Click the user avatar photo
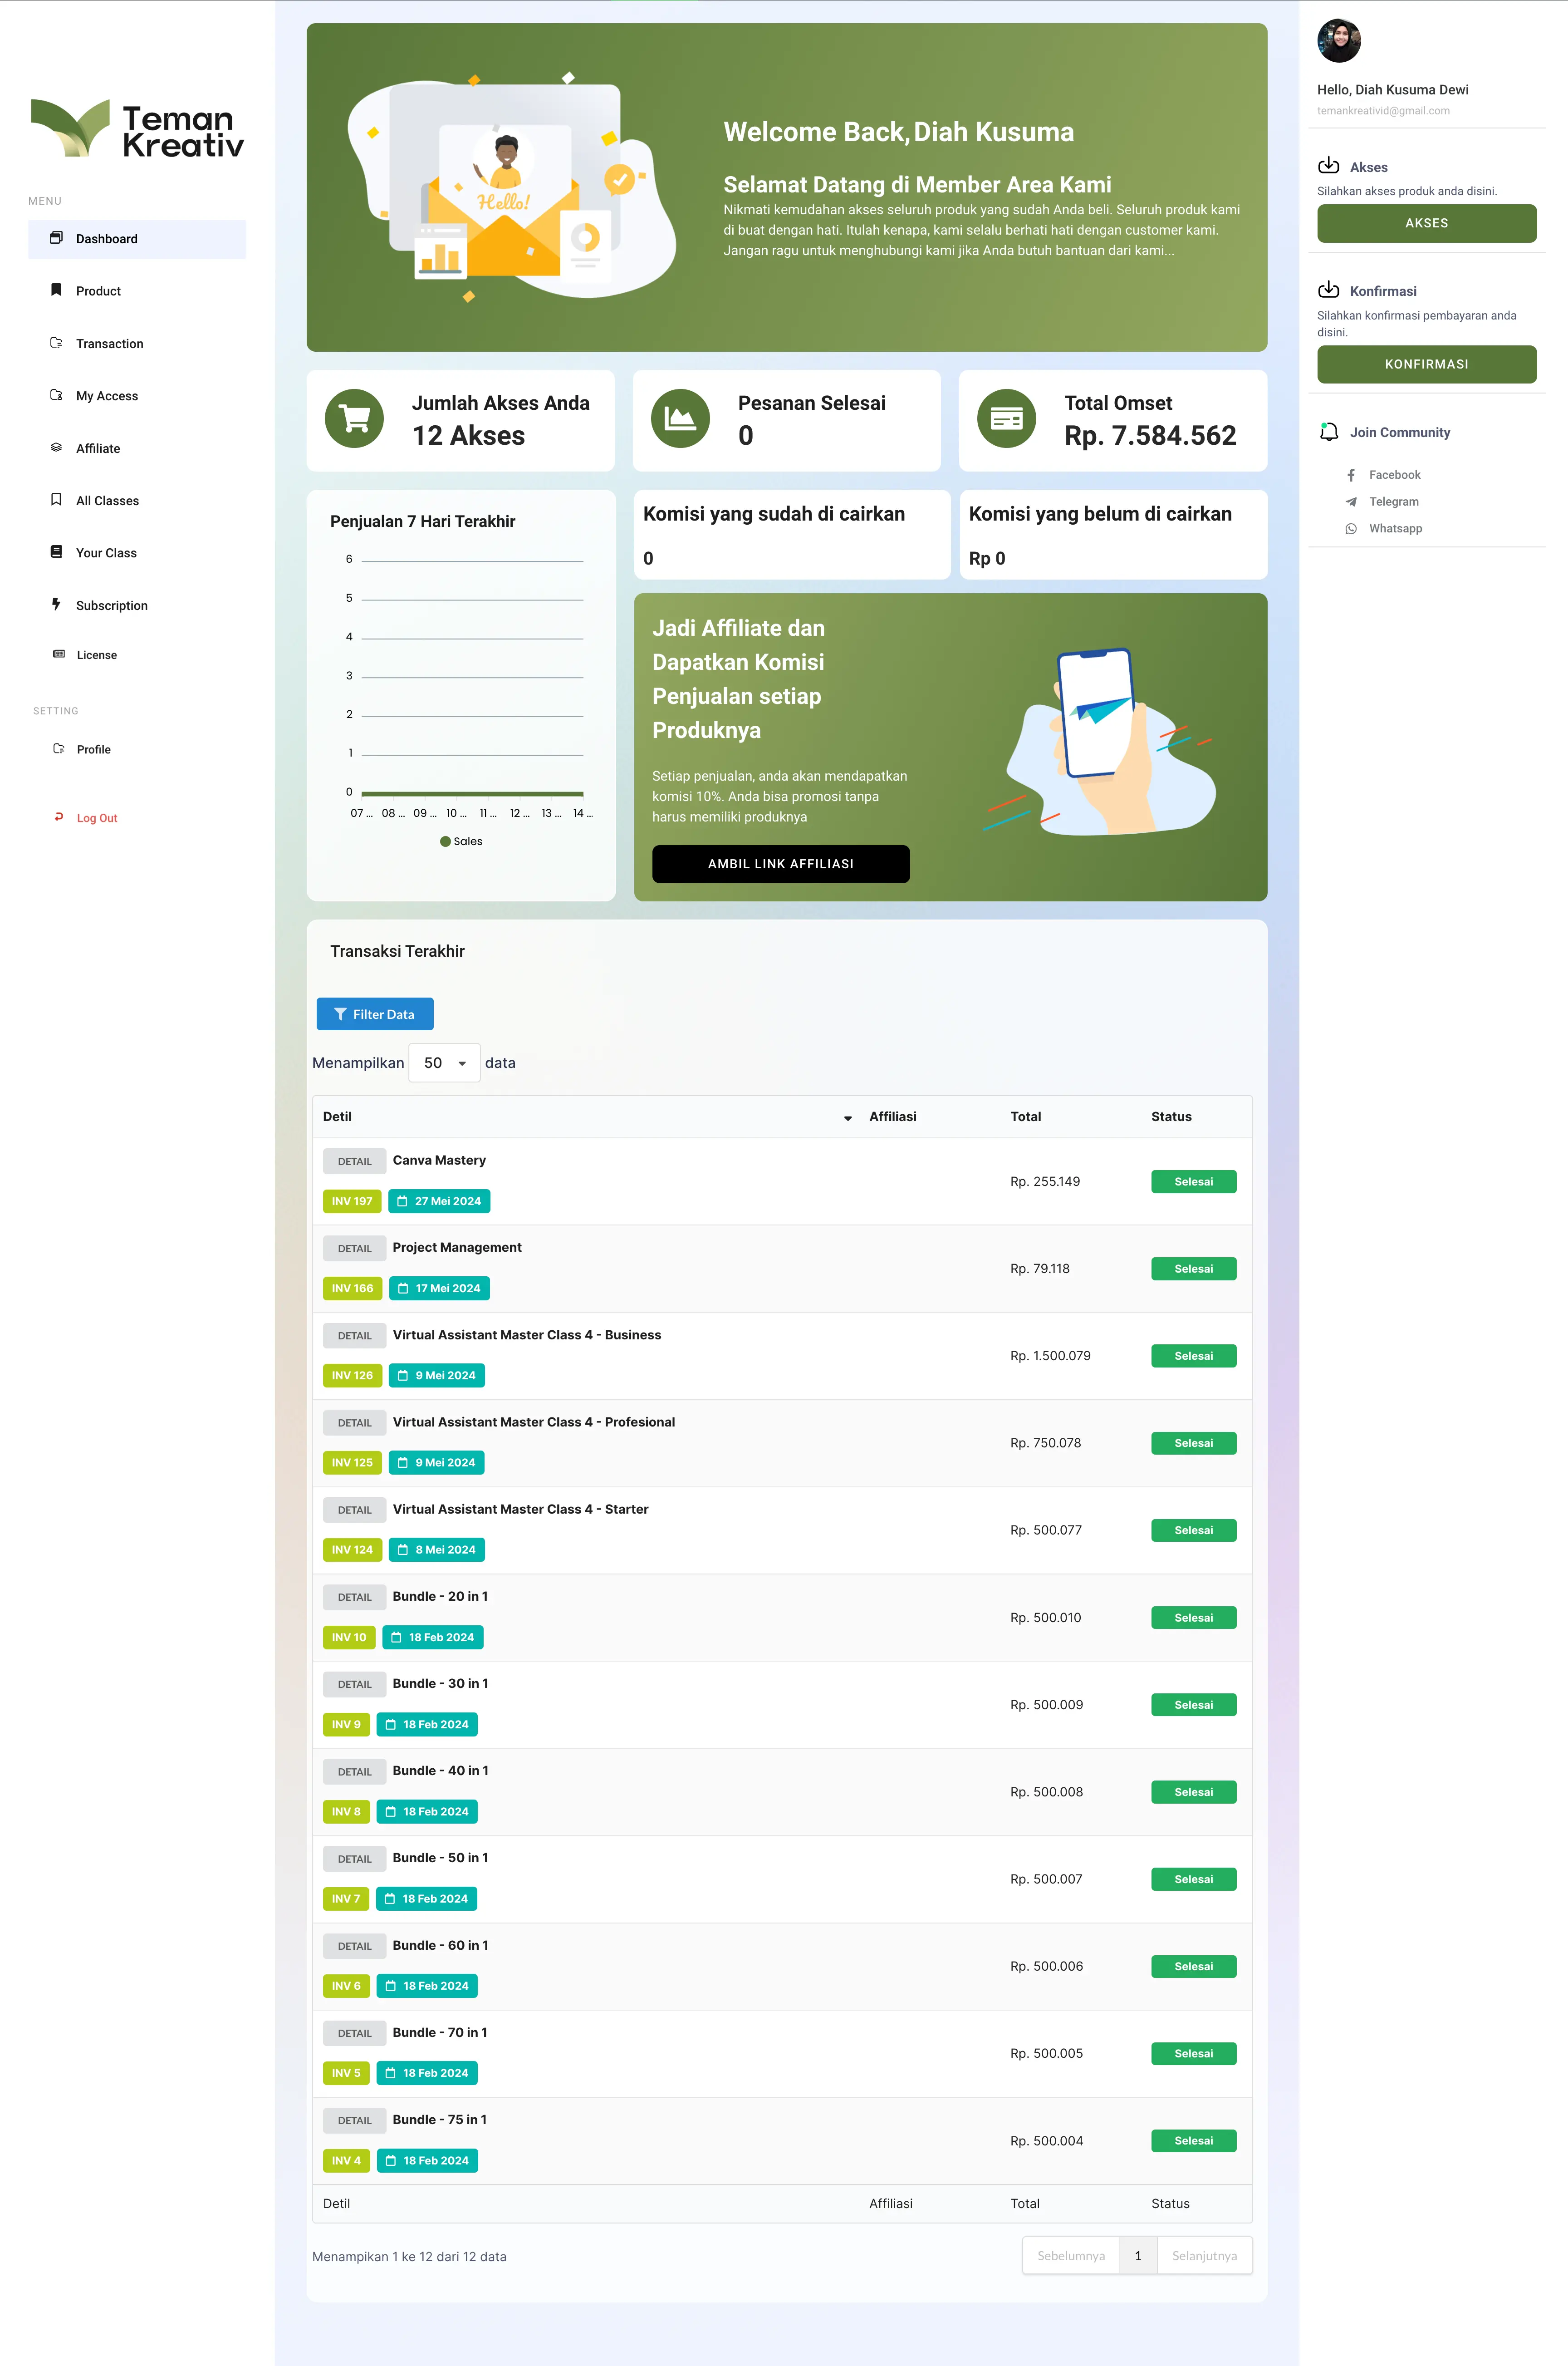This screenshot has width=1568, height=2366. click(x=1339, y=41)
